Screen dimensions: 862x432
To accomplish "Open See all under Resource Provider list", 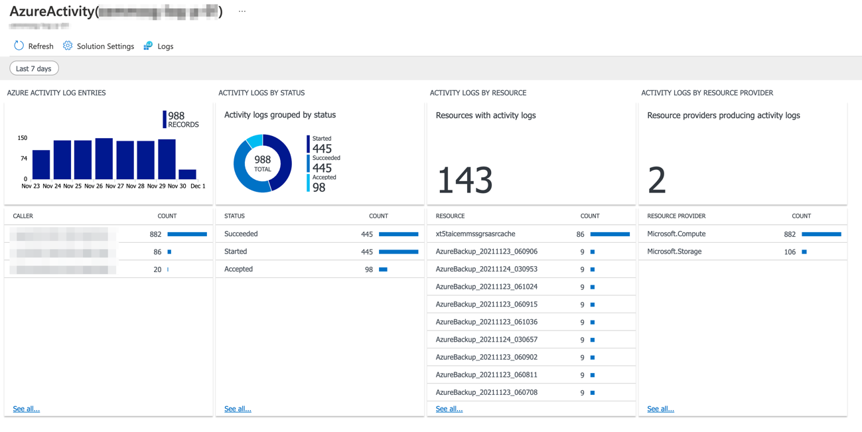I will (660, 409).
